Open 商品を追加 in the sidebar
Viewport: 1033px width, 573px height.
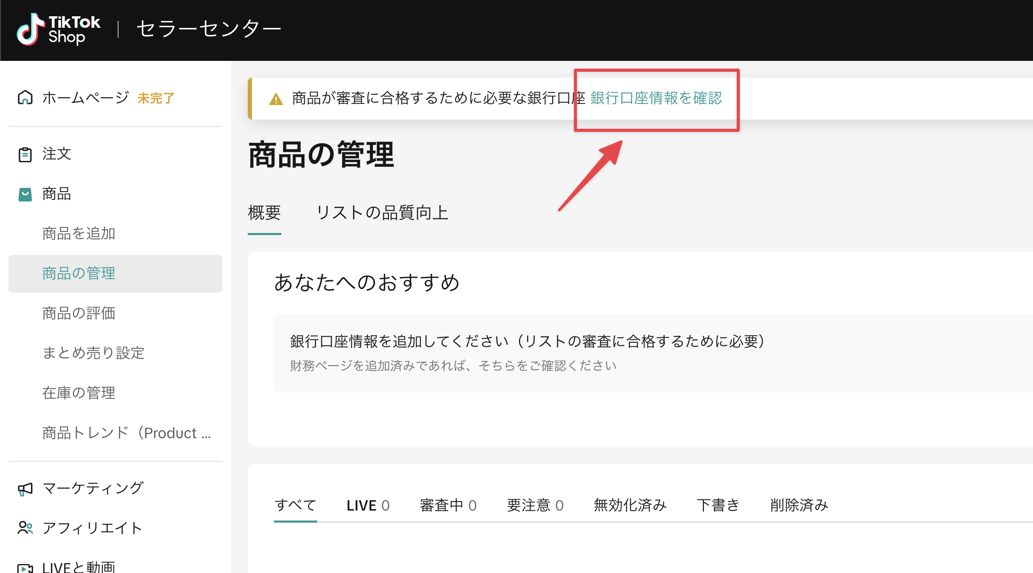pyautogui.click(x=79, y=234)
